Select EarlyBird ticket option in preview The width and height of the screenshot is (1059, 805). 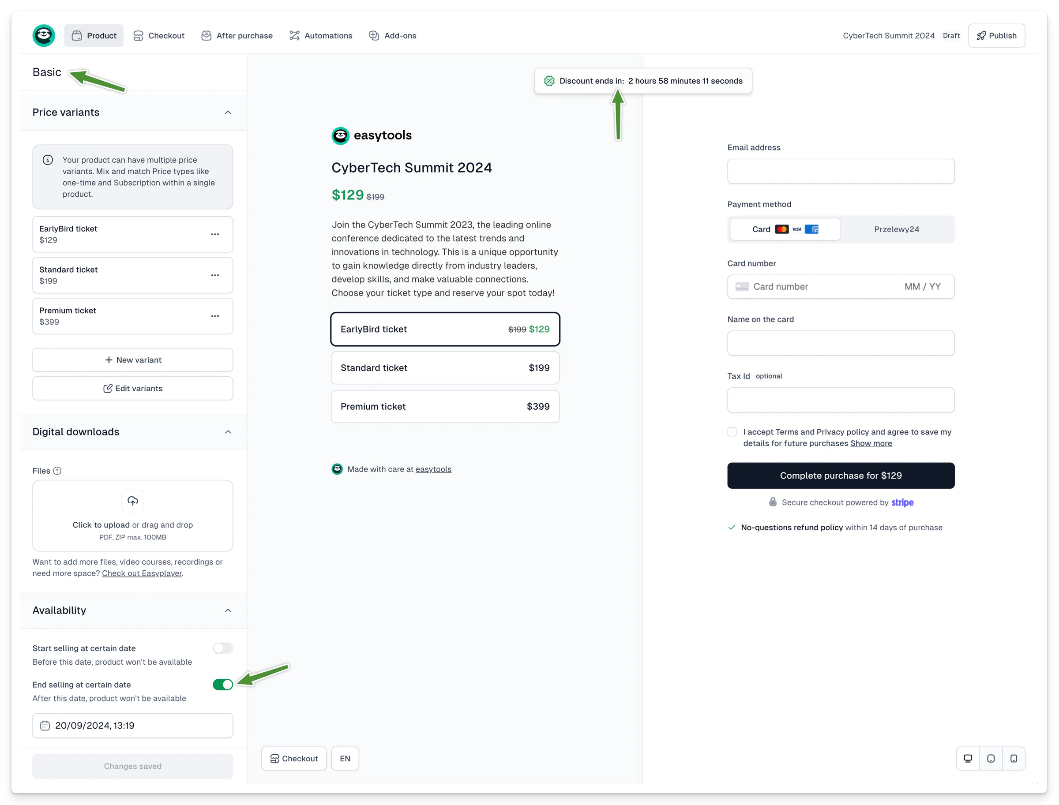(445, 329)
